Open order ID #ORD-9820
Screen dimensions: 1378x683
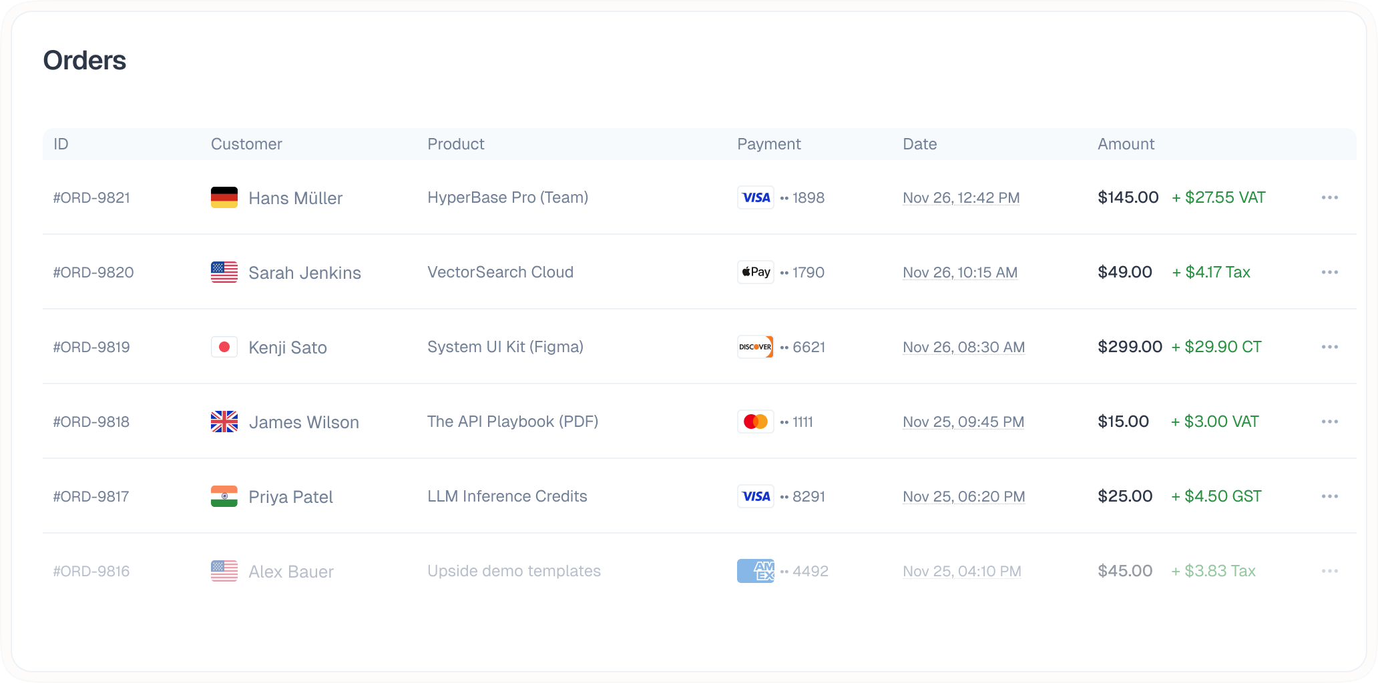click(93, 272)
